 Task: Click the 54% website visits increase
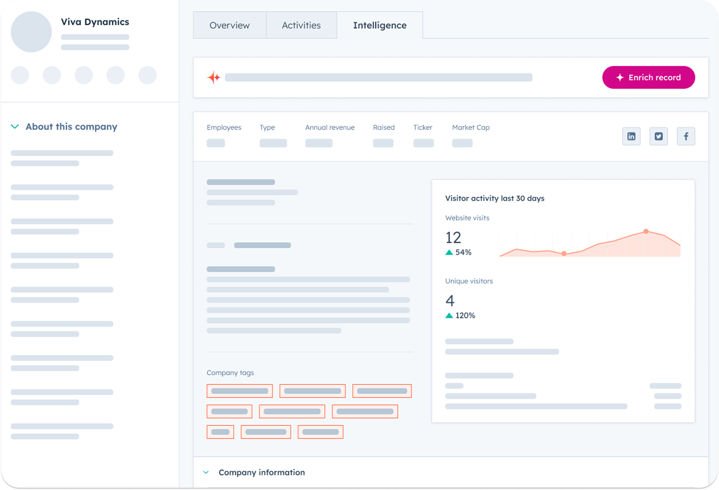pyautogui.click(x=458, y=252)
